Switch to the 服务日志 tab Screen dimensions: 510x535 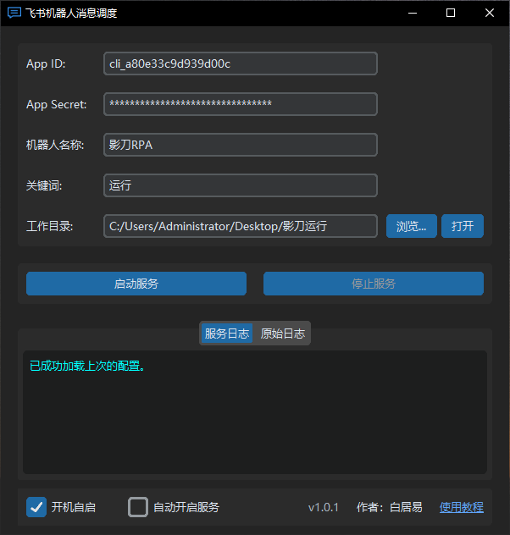tap(226, 334)
